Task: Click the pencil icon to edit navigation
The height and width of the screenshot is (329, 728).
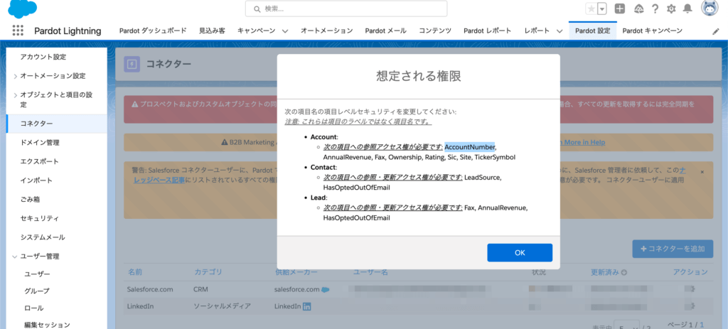Action: coord(715,31)
